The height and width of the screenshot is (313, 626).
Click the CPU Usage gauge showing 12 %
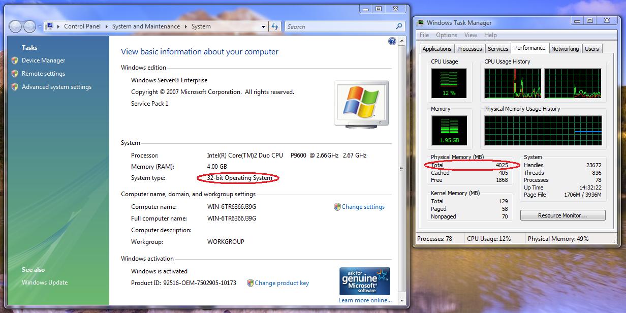pos(449,83)
